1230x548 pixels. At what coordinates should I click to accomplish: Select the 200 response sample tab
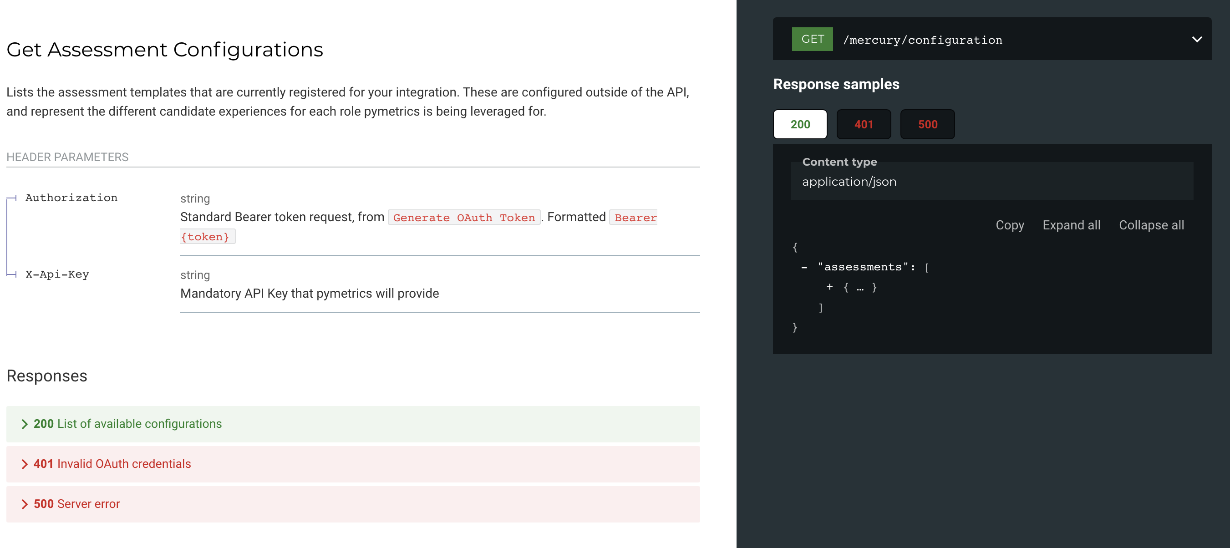point(800,124)
